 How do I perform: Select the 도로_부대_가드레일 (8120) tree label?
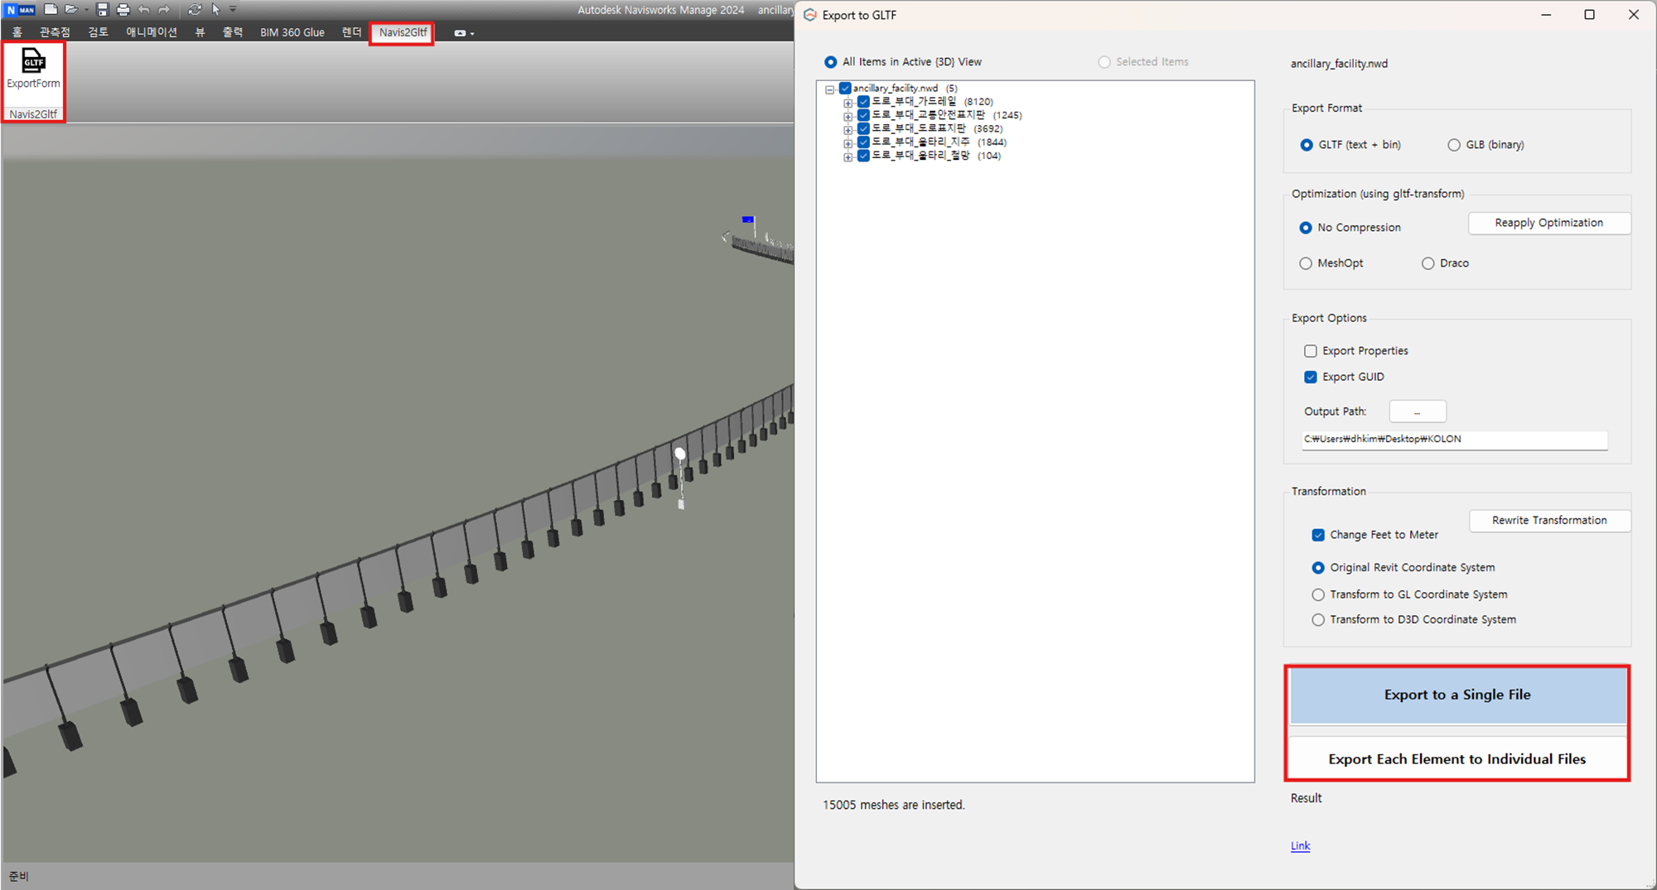point(932,102)
